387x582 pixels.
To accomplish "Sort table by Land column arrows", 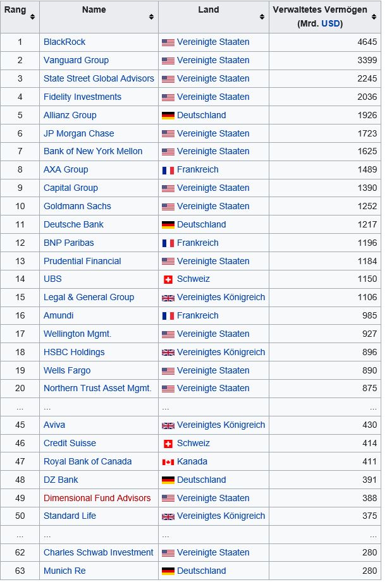I will pyautogui.click(x=262, y=16).
